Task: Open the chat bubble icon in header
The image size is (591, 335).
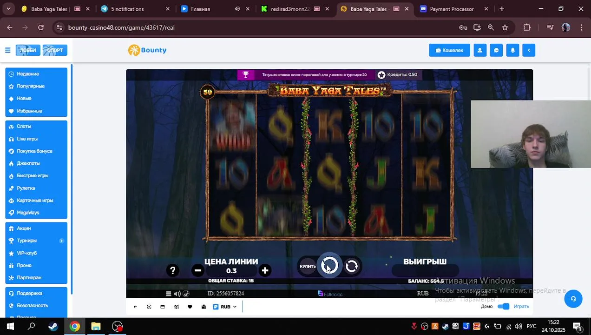Action: tap(496, 50)
